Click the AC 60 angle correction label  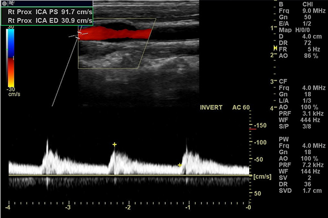(241, 107)
